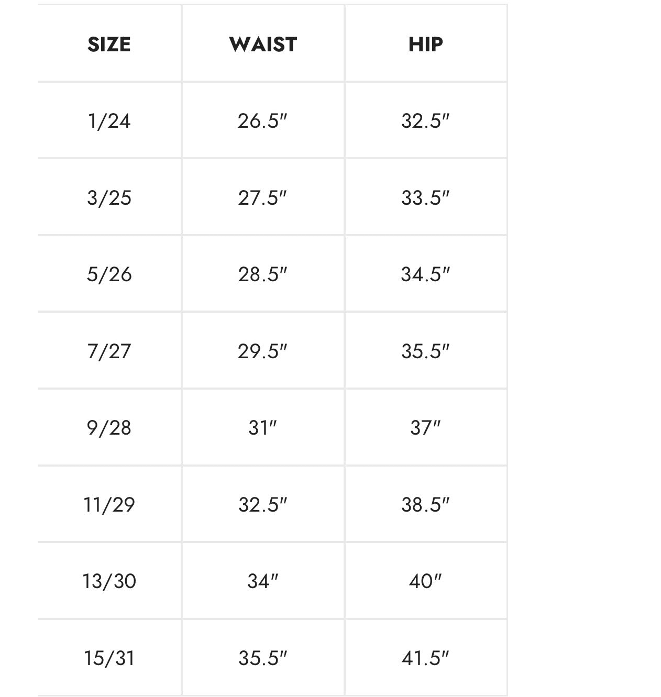This screenshot has height=697, width=661.
Task: Select the 11/29 size cell
Action: pyautogui.click(x=109, y=504)
